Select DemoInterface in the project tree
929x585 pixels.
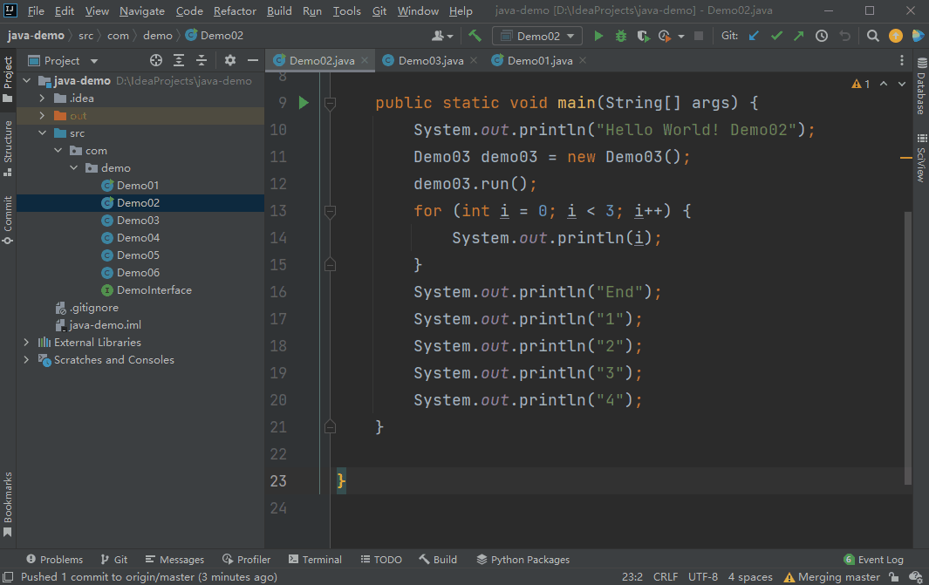pyautogui.click(x=154, y=290)
